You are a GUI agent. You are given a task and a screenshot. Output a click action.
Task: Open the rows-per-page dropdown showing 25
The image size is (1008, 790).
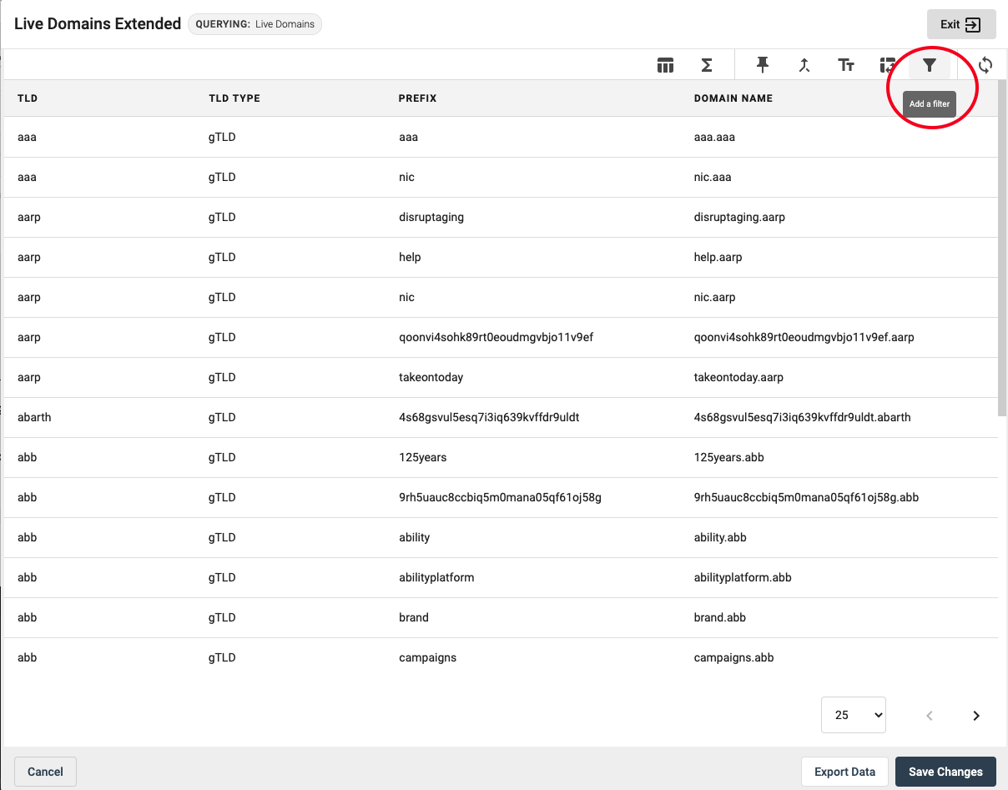coord(853,715)
